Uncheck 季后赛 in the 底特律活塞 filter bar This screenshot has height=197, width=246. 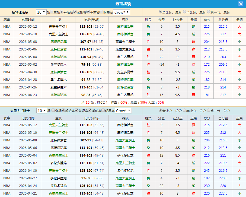pos(62,12)
